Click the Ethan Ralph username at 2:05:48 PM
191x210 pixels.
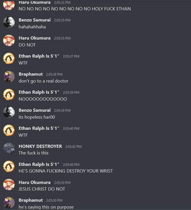click(x=39, y=164)
